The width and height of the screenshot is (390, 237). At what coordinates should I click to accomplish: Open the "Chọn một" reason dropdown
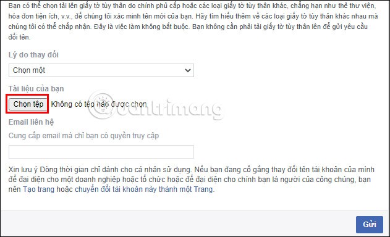click(x=101, y=70)
